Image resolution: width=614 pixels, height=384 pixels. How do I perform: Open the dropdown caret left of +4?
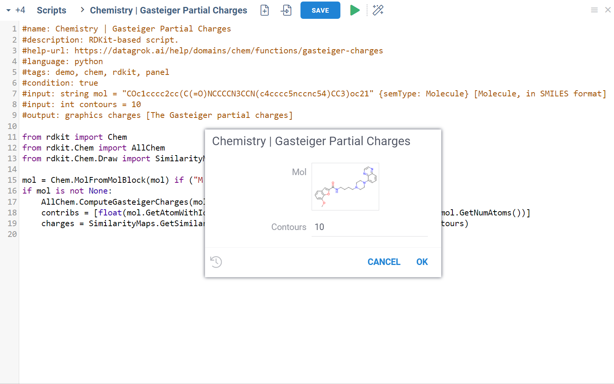(8, 10)
